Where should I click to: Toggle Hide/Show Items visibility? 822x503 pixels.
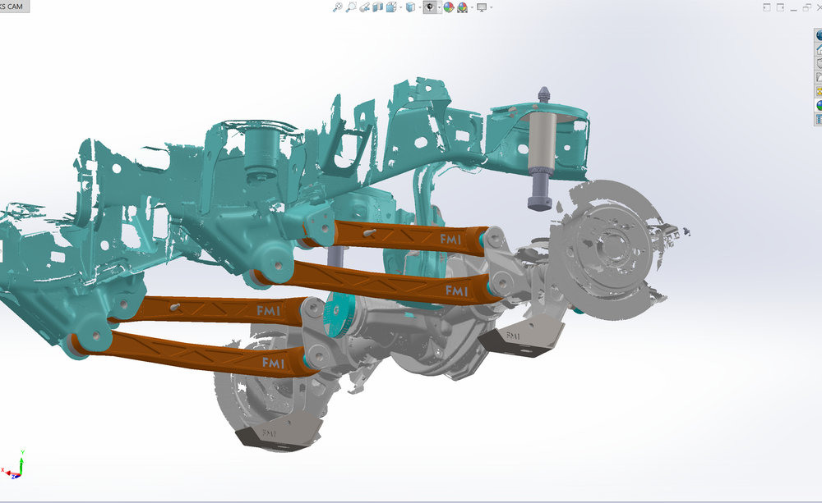pos(431,7)
